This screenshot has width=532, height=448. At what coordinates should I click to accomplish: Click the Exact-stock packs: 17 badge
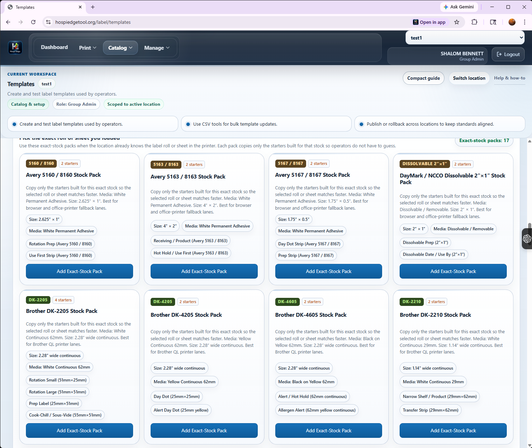tap(484, 141)
